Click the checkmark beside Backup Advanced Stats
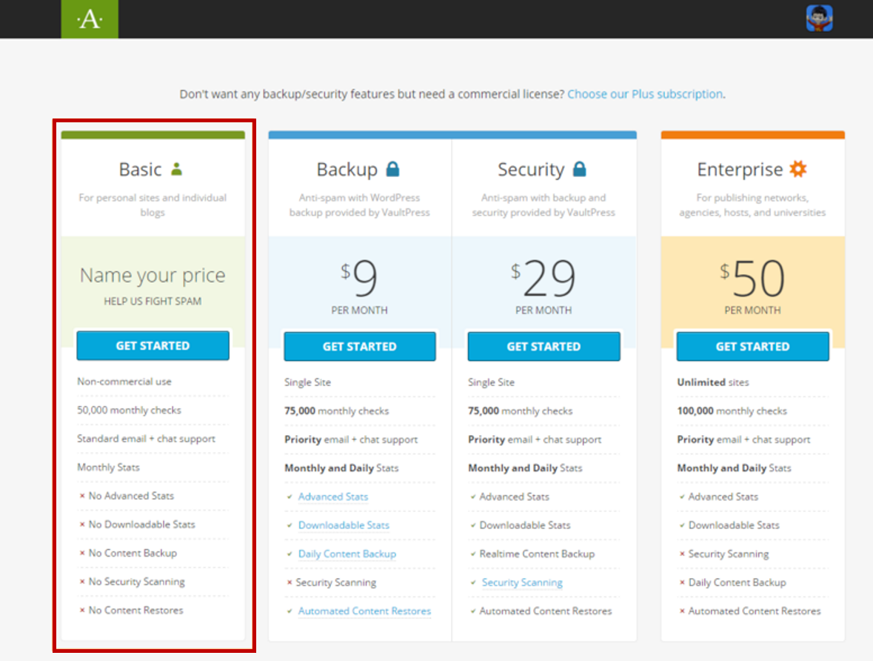This screenshot has height=661, width=873. click(290, 496)
